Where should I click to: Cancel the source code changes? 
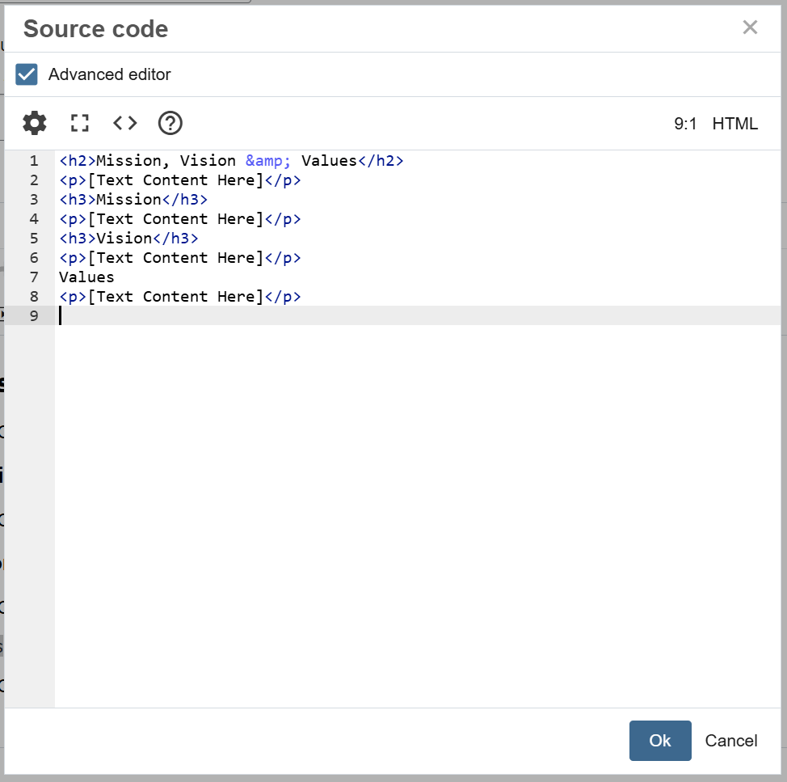[730, 741]
